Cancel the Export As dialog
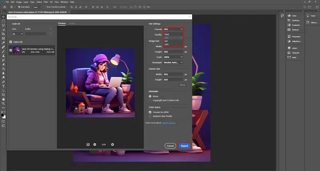This screenshot has height=171, width=320. point(170,146)
